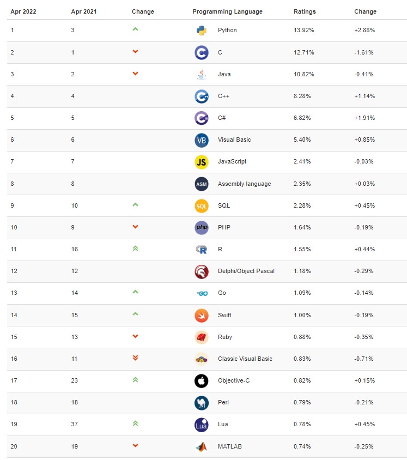Click the Objective-C Apple logo icon
The image size is (407, 460).
tap(202, 380)
